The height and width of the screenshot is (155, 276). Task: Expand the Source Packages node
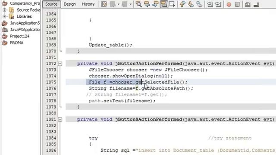click(5, 10)
